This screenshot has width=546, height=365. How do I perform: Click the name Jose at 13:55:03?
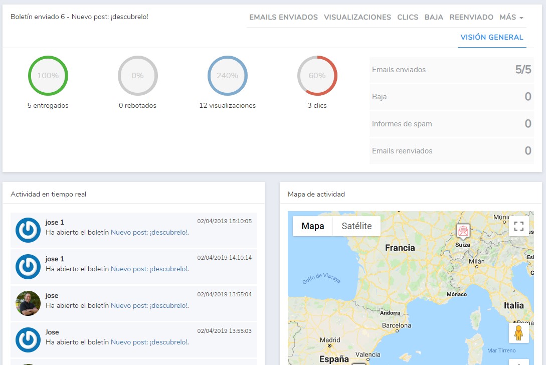point(52,332)
